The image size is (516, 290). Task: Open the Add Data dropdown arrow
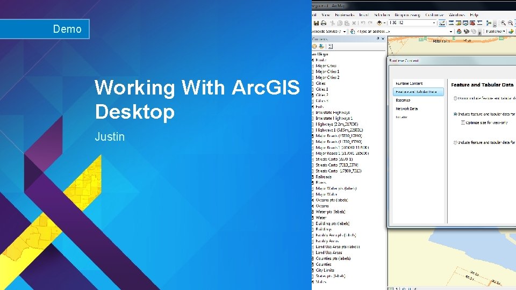click(384, 23)
